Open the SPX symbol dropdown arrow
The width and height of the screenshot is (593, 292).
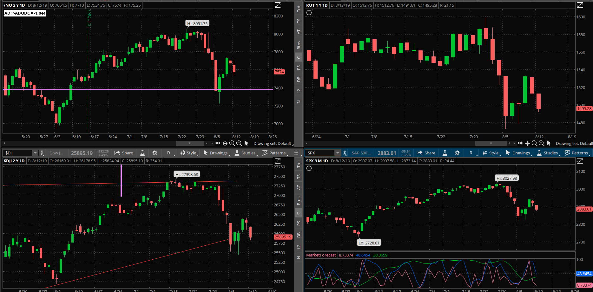[338, 153]
